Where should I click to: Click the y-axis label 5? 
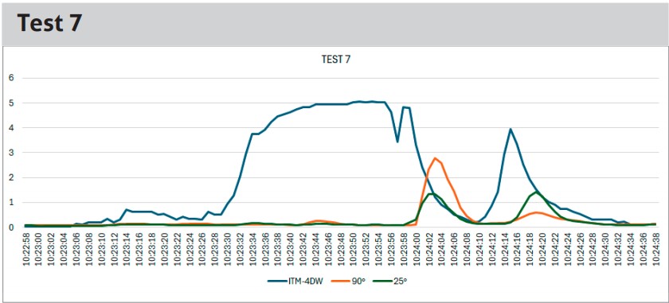click(11, 103)
